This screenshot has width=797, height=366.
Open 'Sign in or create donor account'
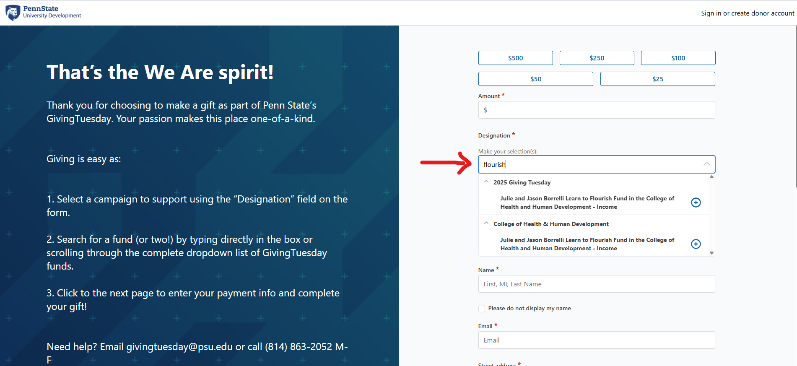pos(747,13)
